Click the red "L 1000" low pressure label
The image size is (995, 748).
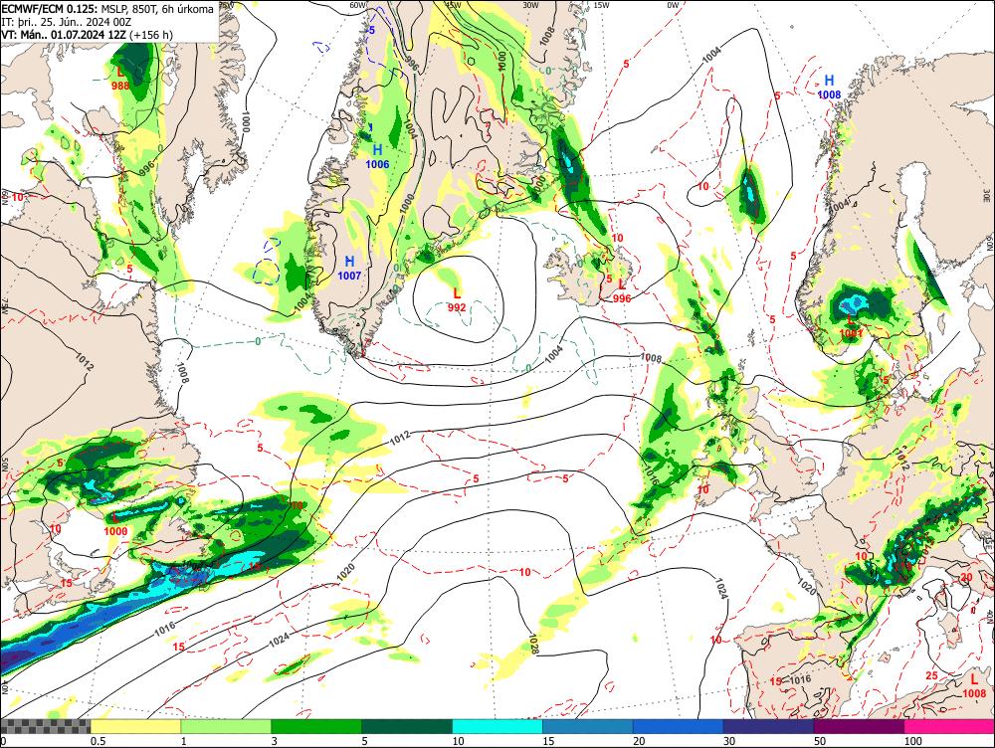pos(115,525)
